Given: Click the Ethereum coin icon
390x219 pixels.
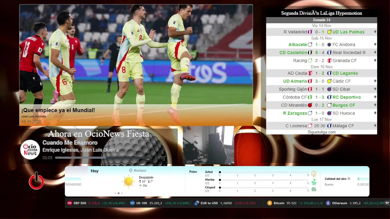Looking at the screenshot, I should (x=328, y=203).
